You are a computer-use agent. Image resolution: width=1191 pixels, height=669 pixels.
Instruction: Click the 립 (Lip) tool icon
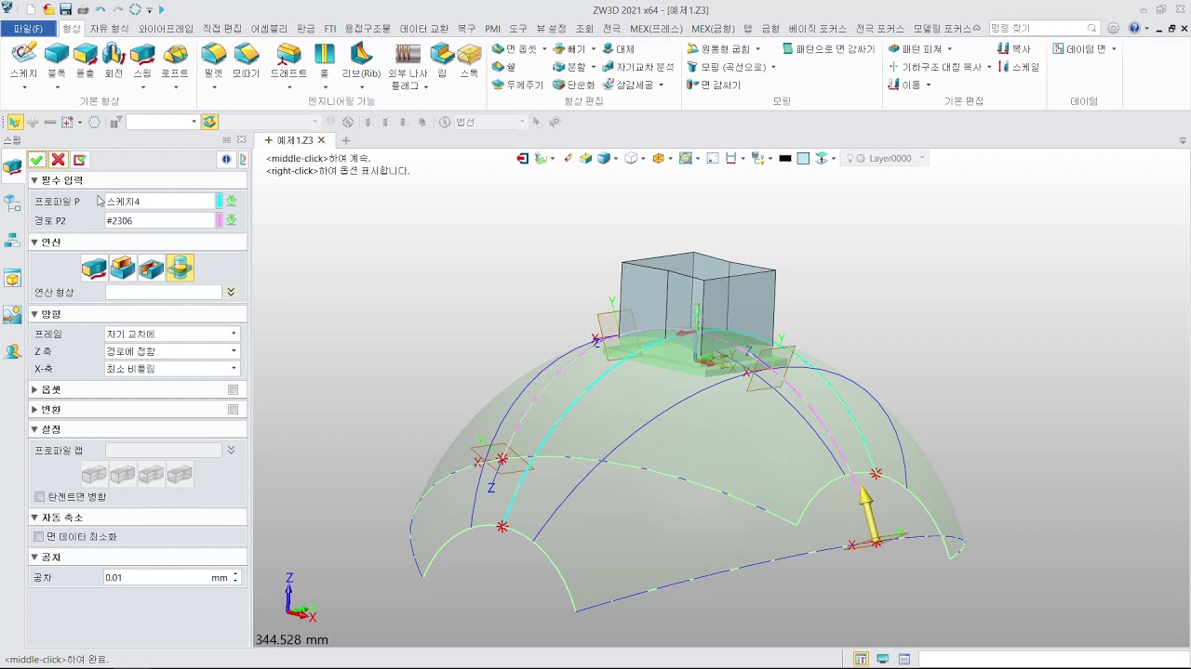[442, 54]
